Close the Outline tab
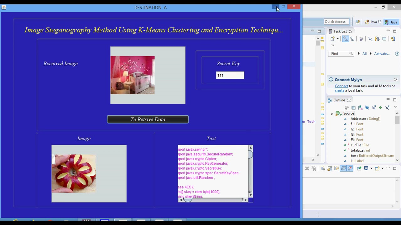The height and width of the screenshot is (225, 401). pyautogui.click(x=349, y=100)
